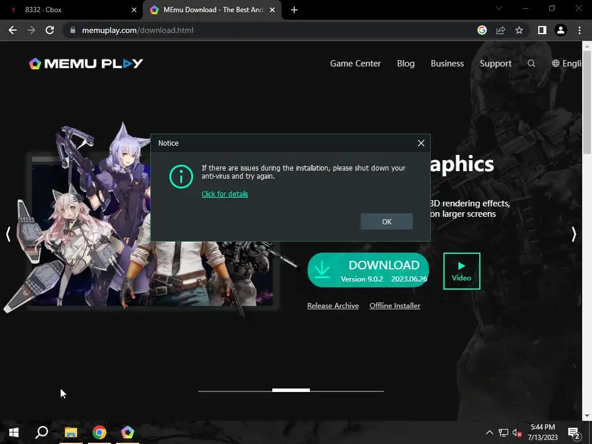Close the Notice dialog with X

click(421, 143)
